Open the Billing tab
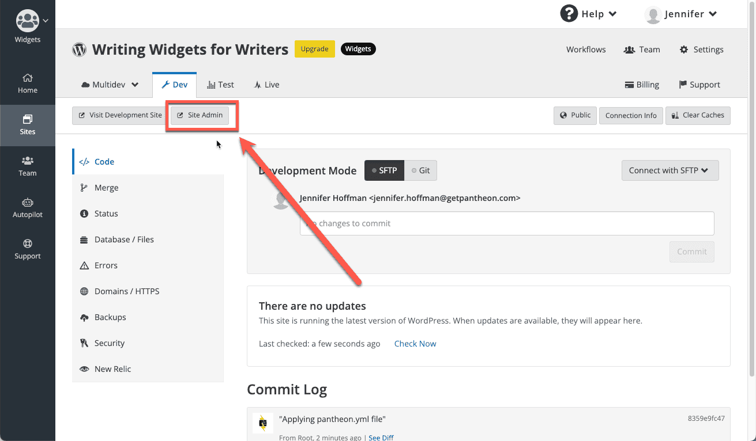 tap(642, 84)
